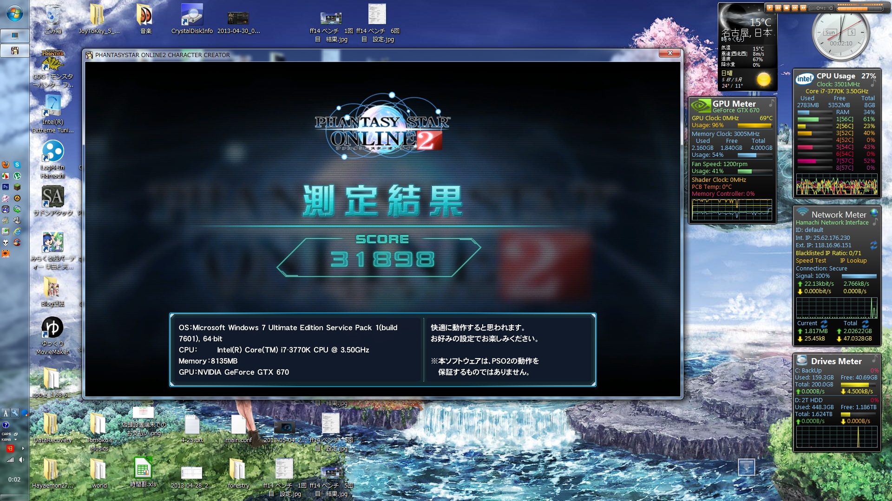Screen dimensions: 892x501
Task: Stop playback on the media gadget
Action: 787,8
